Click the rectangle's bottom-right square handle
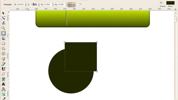The image size is (178, 100). [97, 71]
